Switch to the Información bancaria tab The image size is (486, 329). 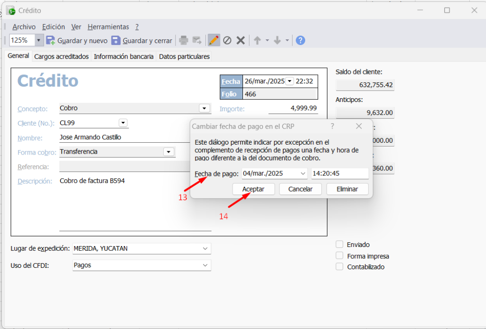click(x=123, y=56)
